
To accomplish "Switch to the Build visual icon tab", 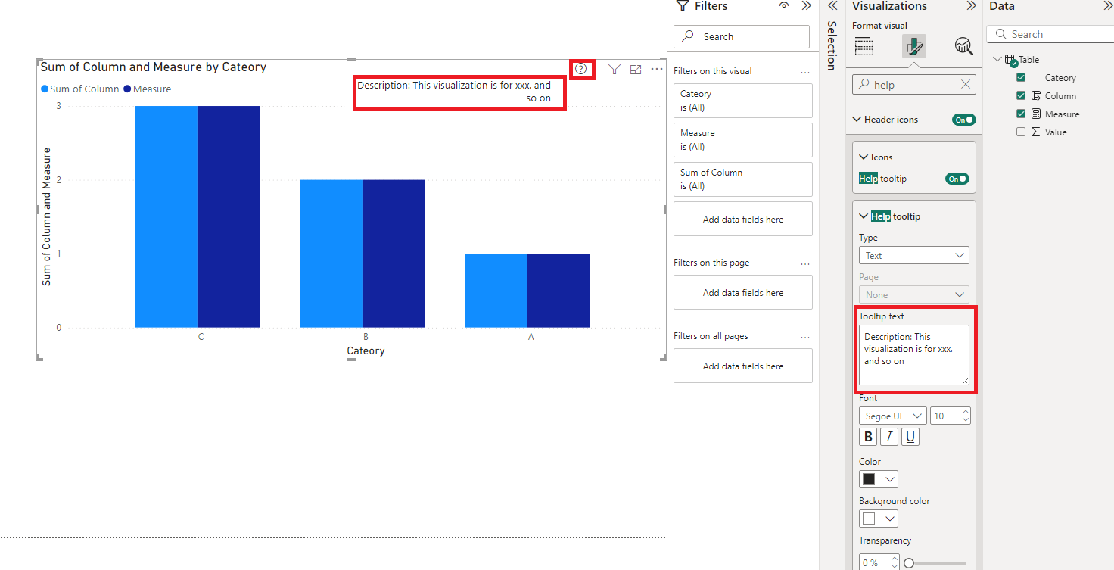I will [864, 47].
